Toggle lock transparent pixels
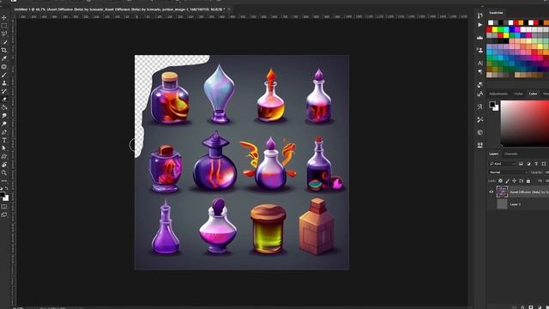Viewport: 549px width, 309px height. [x=500, y=181]
